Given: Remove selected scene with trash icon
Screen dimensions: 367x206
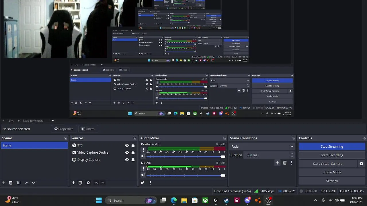Looking at the screenshot, I should click(x=11, y=183).
